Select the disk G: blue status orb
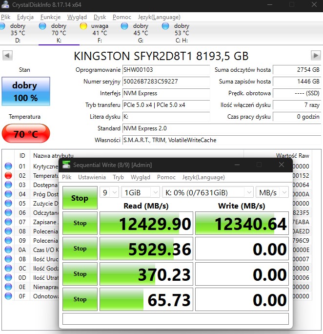323x334 pixels. tap(124, 26)
